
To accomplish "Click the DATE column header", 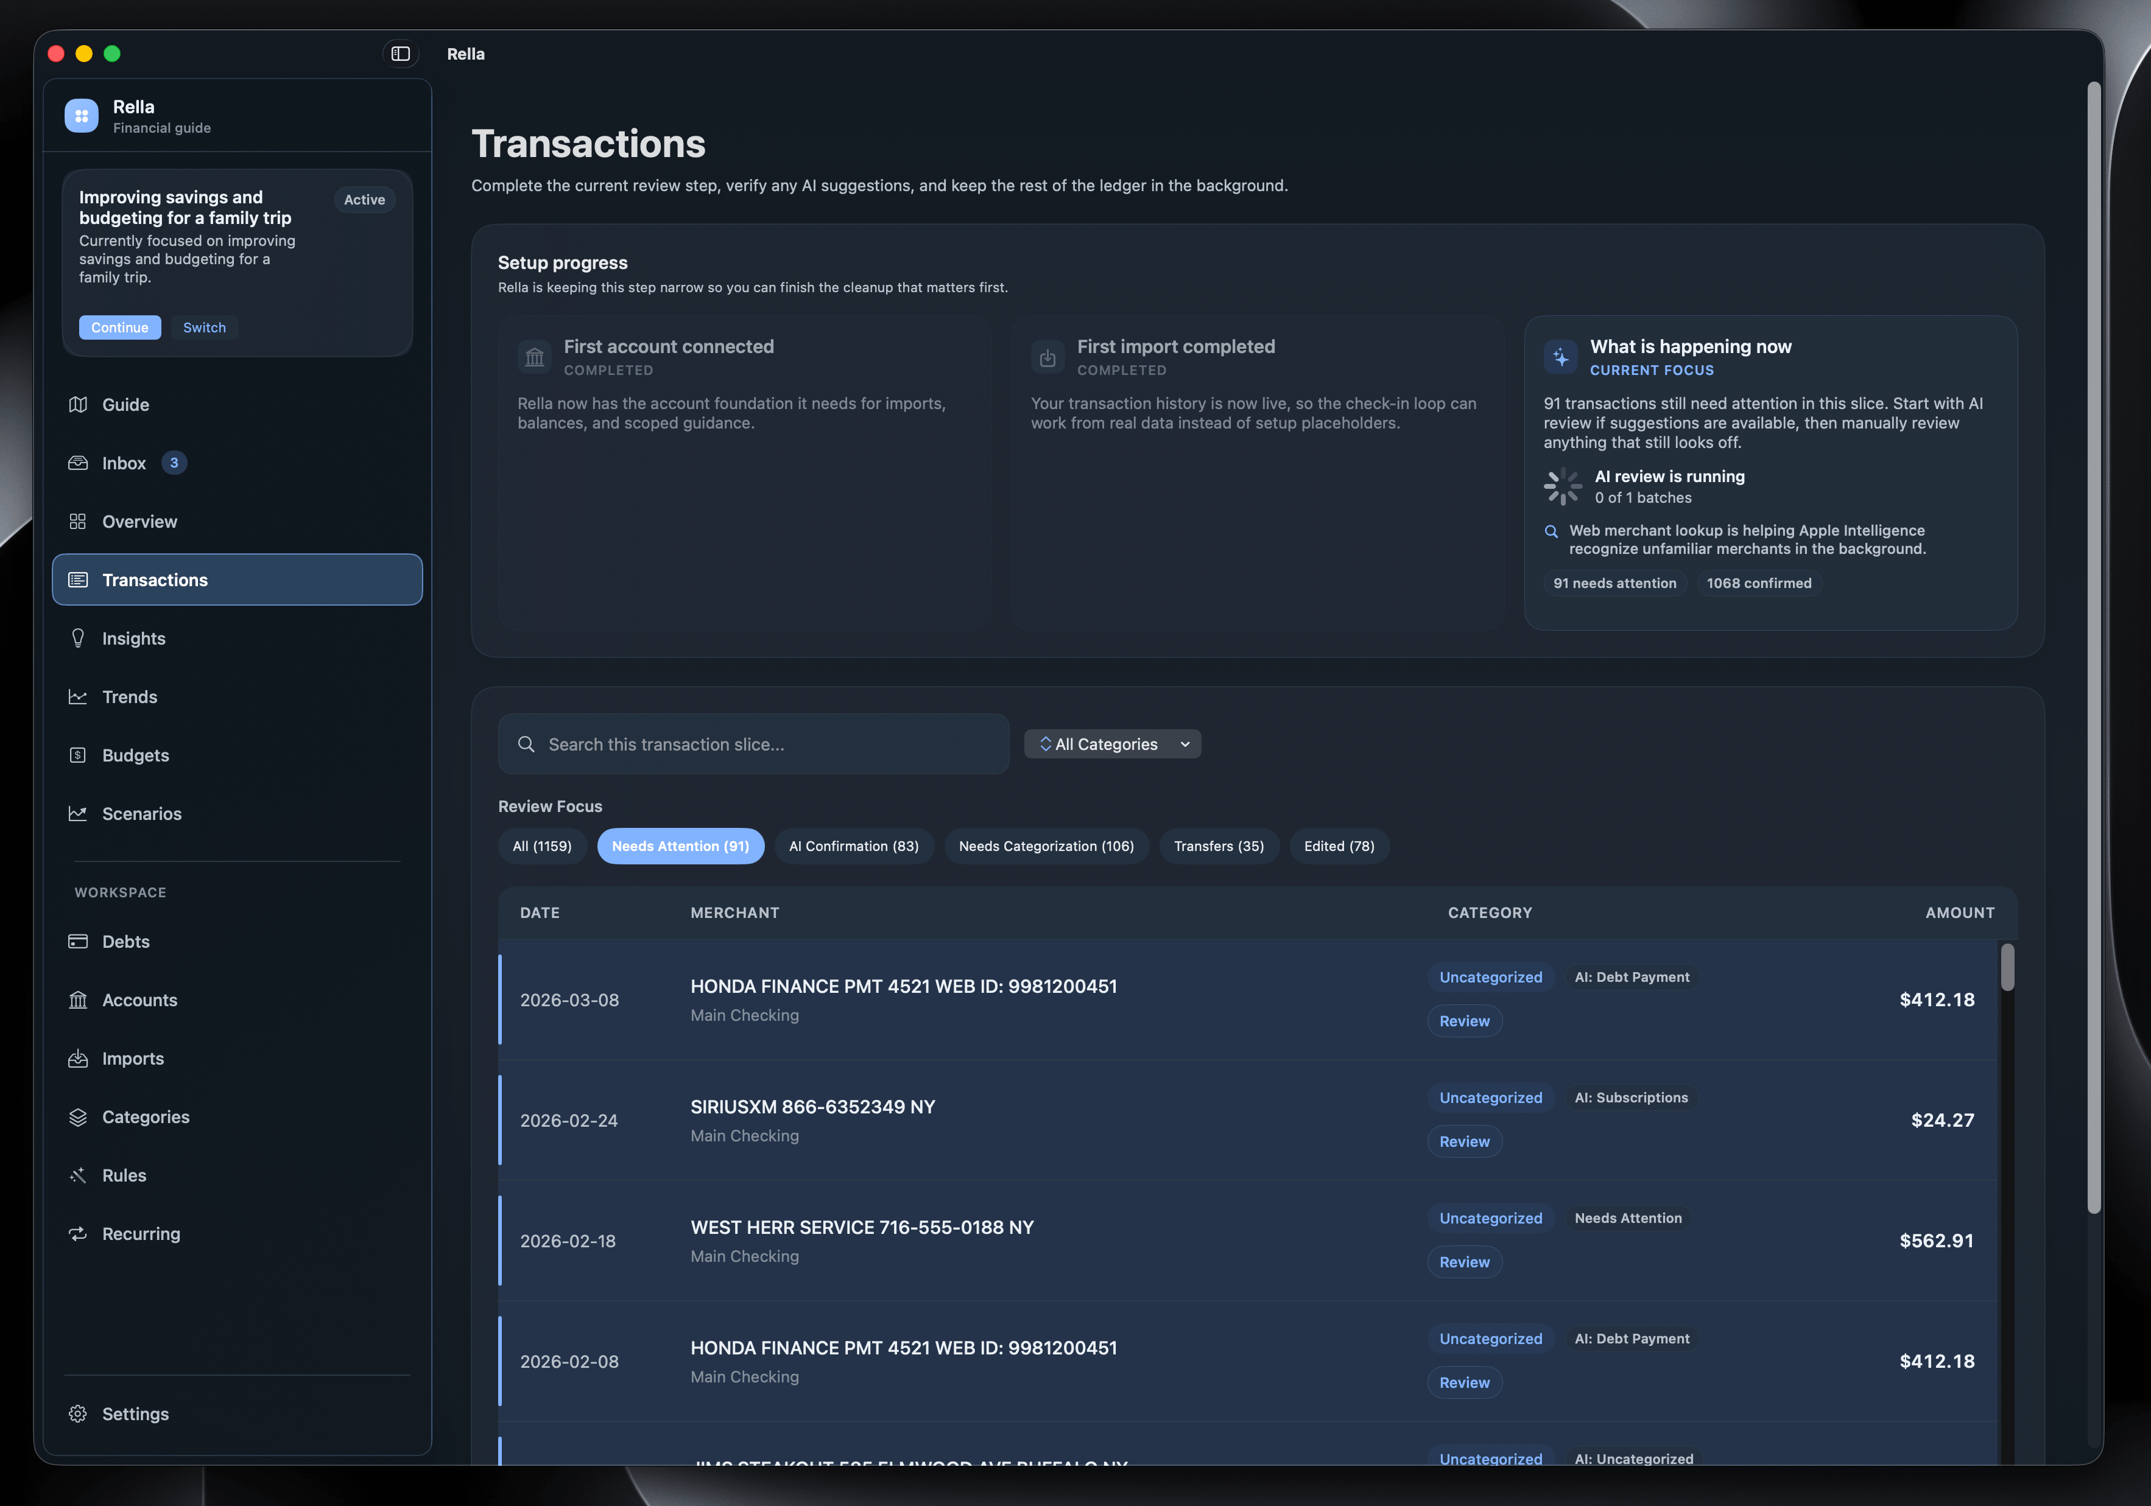I will (540, 912).
